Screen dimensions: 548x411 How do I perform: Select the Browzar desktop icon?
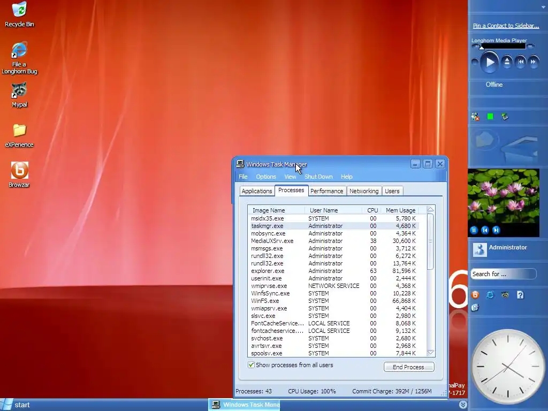(19, 175)
